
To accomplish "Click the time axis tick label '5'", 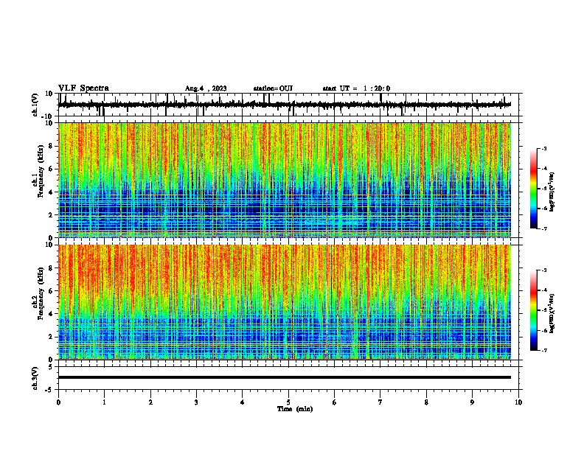I will pyautogui.click(x=288, y=402).
